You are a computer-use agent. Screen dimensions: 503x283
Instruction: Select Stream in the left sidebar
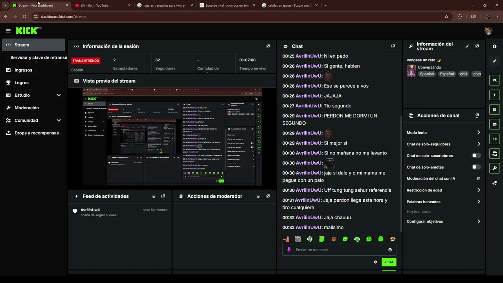pos(33,45)
